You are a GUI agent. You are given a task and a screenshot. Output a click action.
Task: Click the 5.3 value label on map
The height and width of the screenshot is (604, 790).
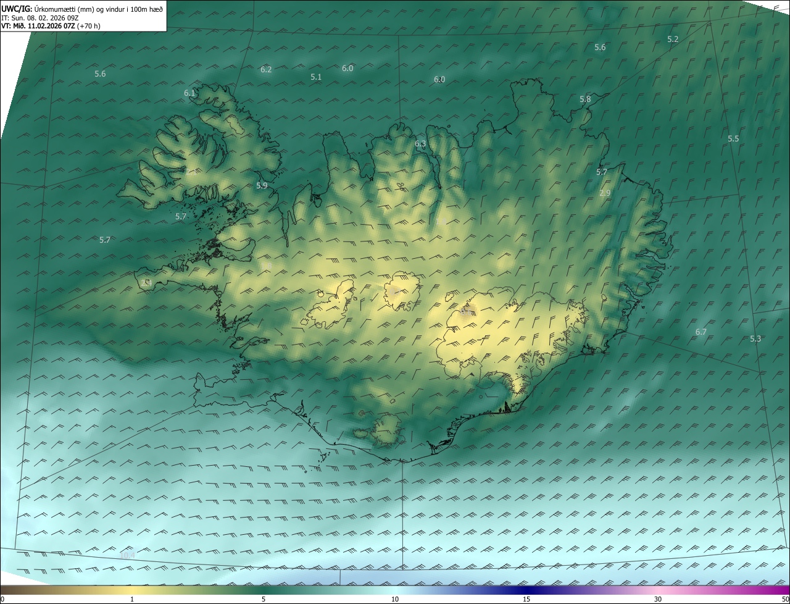[755, 338]
